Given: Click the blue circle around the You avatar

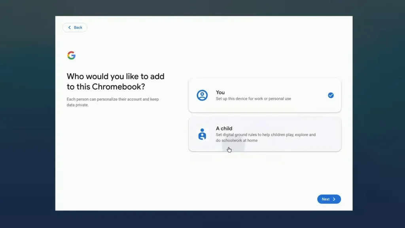Looking at the screenshot, I should (202, 95).
